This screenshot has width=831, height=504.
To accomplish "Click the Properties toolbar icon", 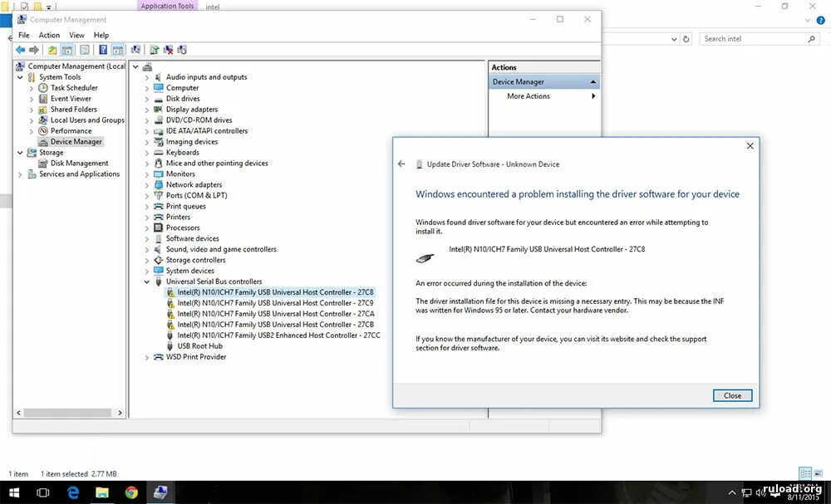I will click(x=84, y=50).
